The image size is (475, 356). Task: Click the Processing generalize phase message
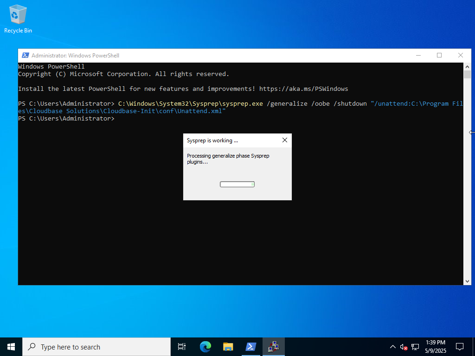(228, 159)
